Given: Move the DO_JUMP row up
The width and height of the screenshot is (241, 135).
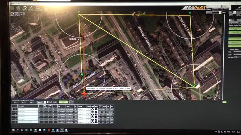Looking at the screenshot, I should pyautogui.click(x=92, y=120).
